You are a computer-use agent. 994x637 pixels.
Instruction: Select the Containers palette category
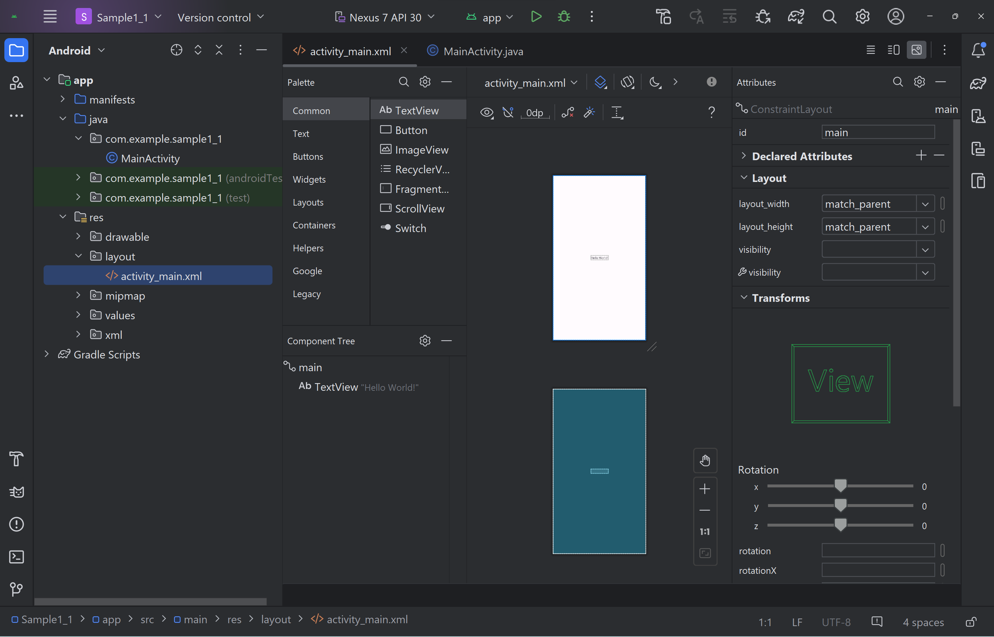click(314, 225)
